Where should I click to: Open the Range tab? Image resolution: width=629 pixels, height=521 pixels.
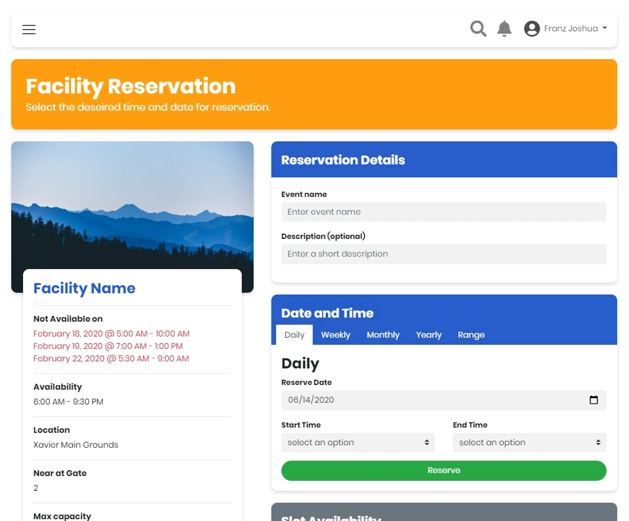pyautogui.click(x=471, y=335)
